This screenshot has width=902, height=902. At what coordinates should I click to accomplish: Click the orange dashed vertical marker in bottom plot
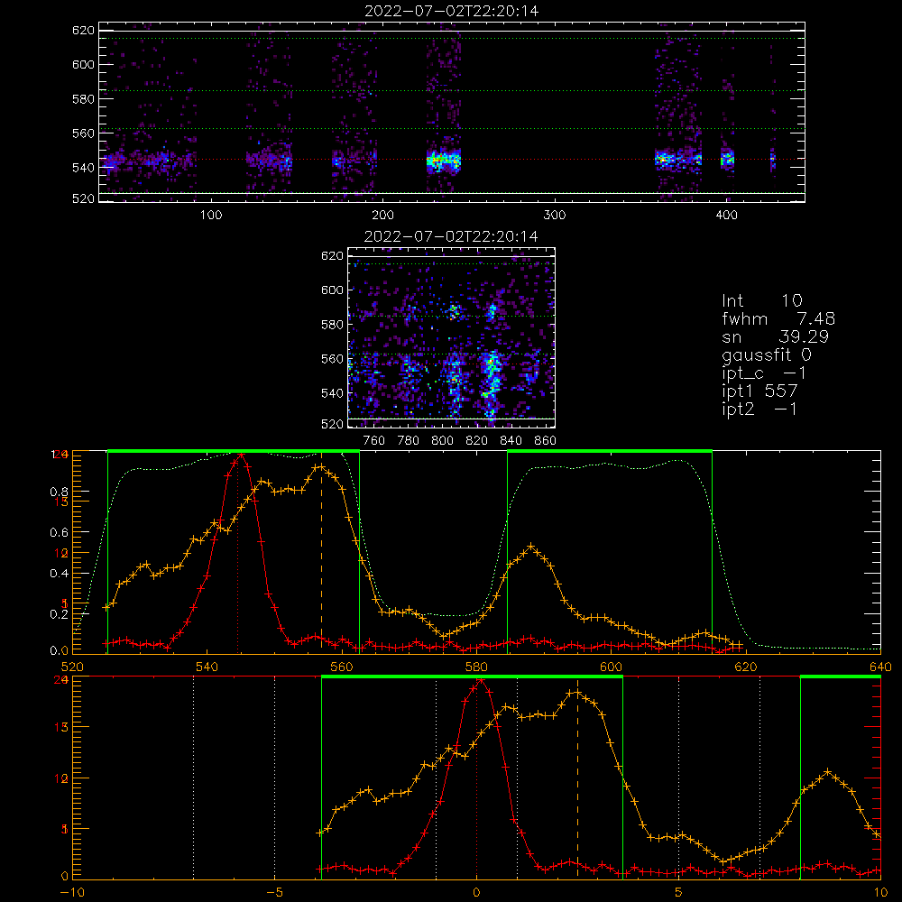tap(577, 778)
